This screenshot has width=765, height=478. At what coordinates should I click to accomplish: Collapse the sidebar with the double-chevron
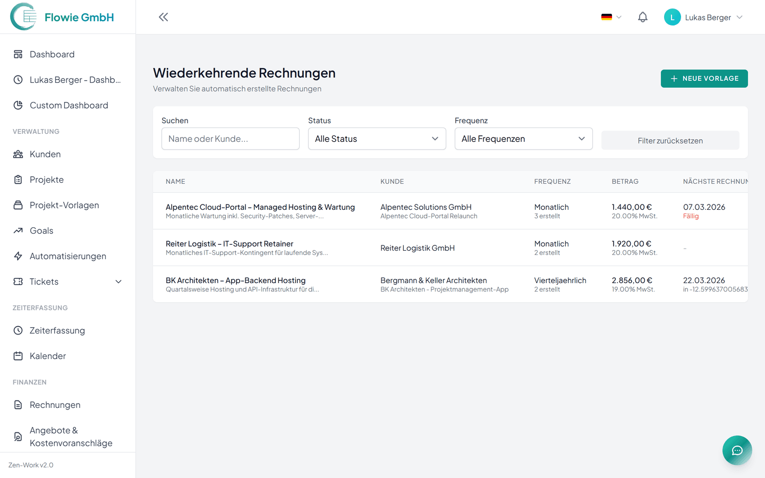[x=163, y=16]
